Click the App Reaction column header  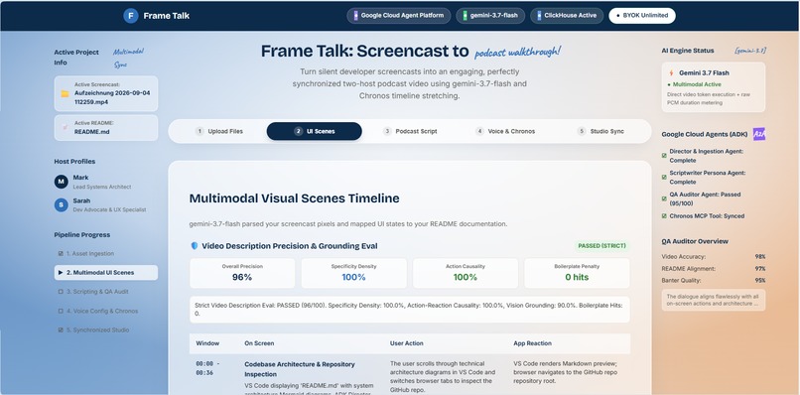(x=532, y=343)
